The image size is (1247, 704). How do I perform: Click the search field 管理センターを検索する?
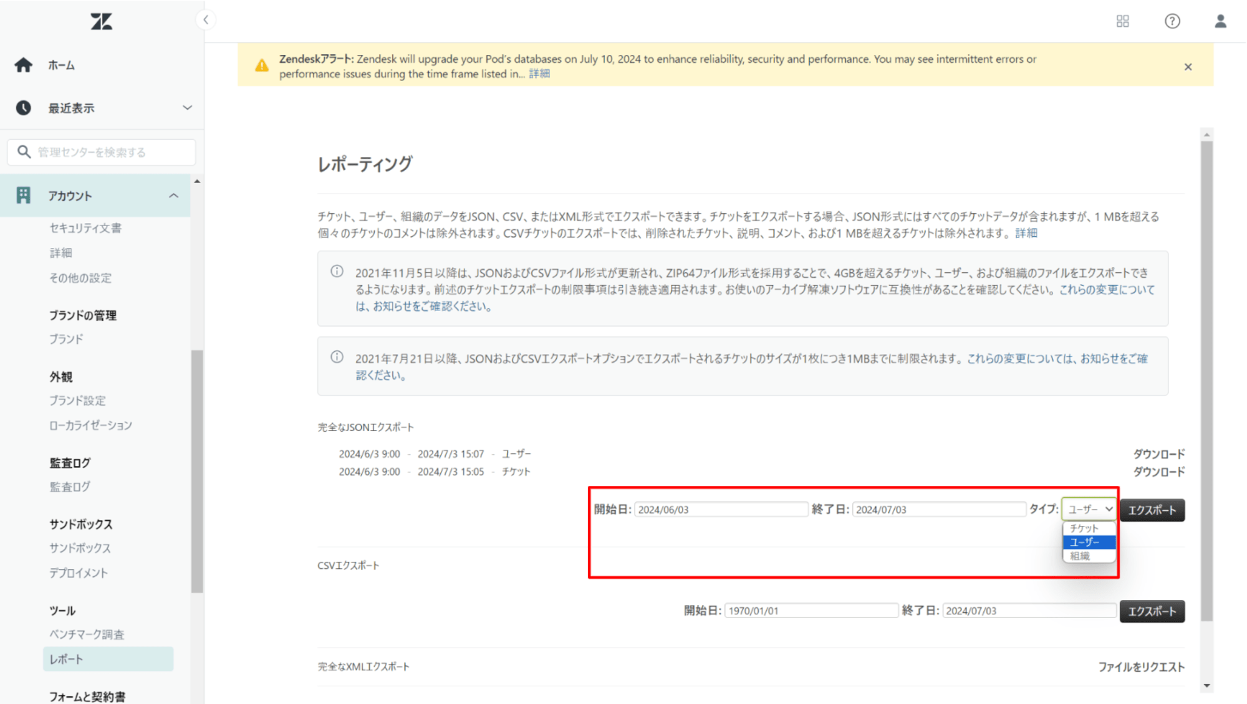[x=102, y=152]
